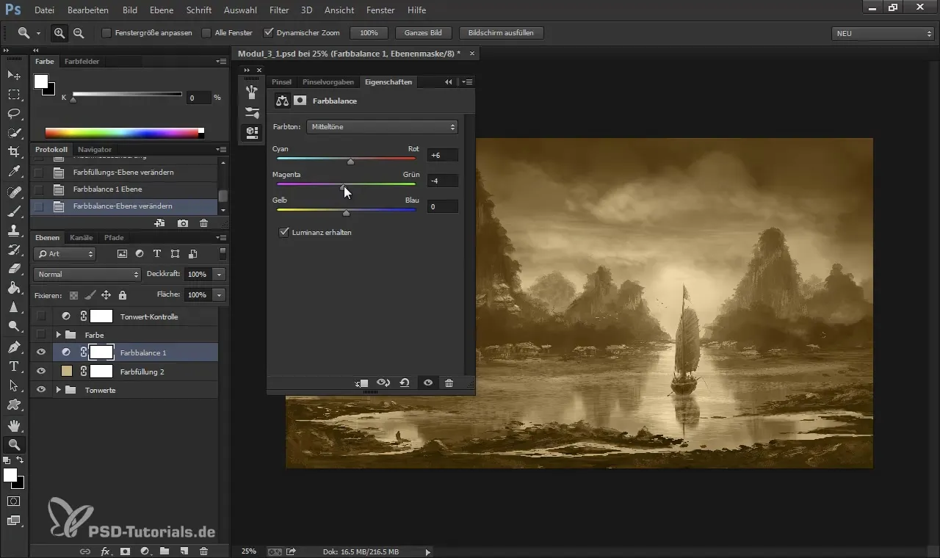
Task: Switch to the Pinselvorgaben tab
Action: point(328,82)
